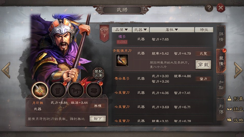Select the empty armor equipment slot
The image size is (244, 137).
(58, 90)
